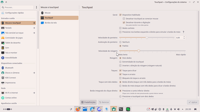Open the clock showing 20:39

tap(188, 109)
